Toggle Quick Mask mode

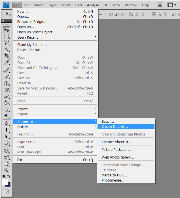[x=7, y=191]
